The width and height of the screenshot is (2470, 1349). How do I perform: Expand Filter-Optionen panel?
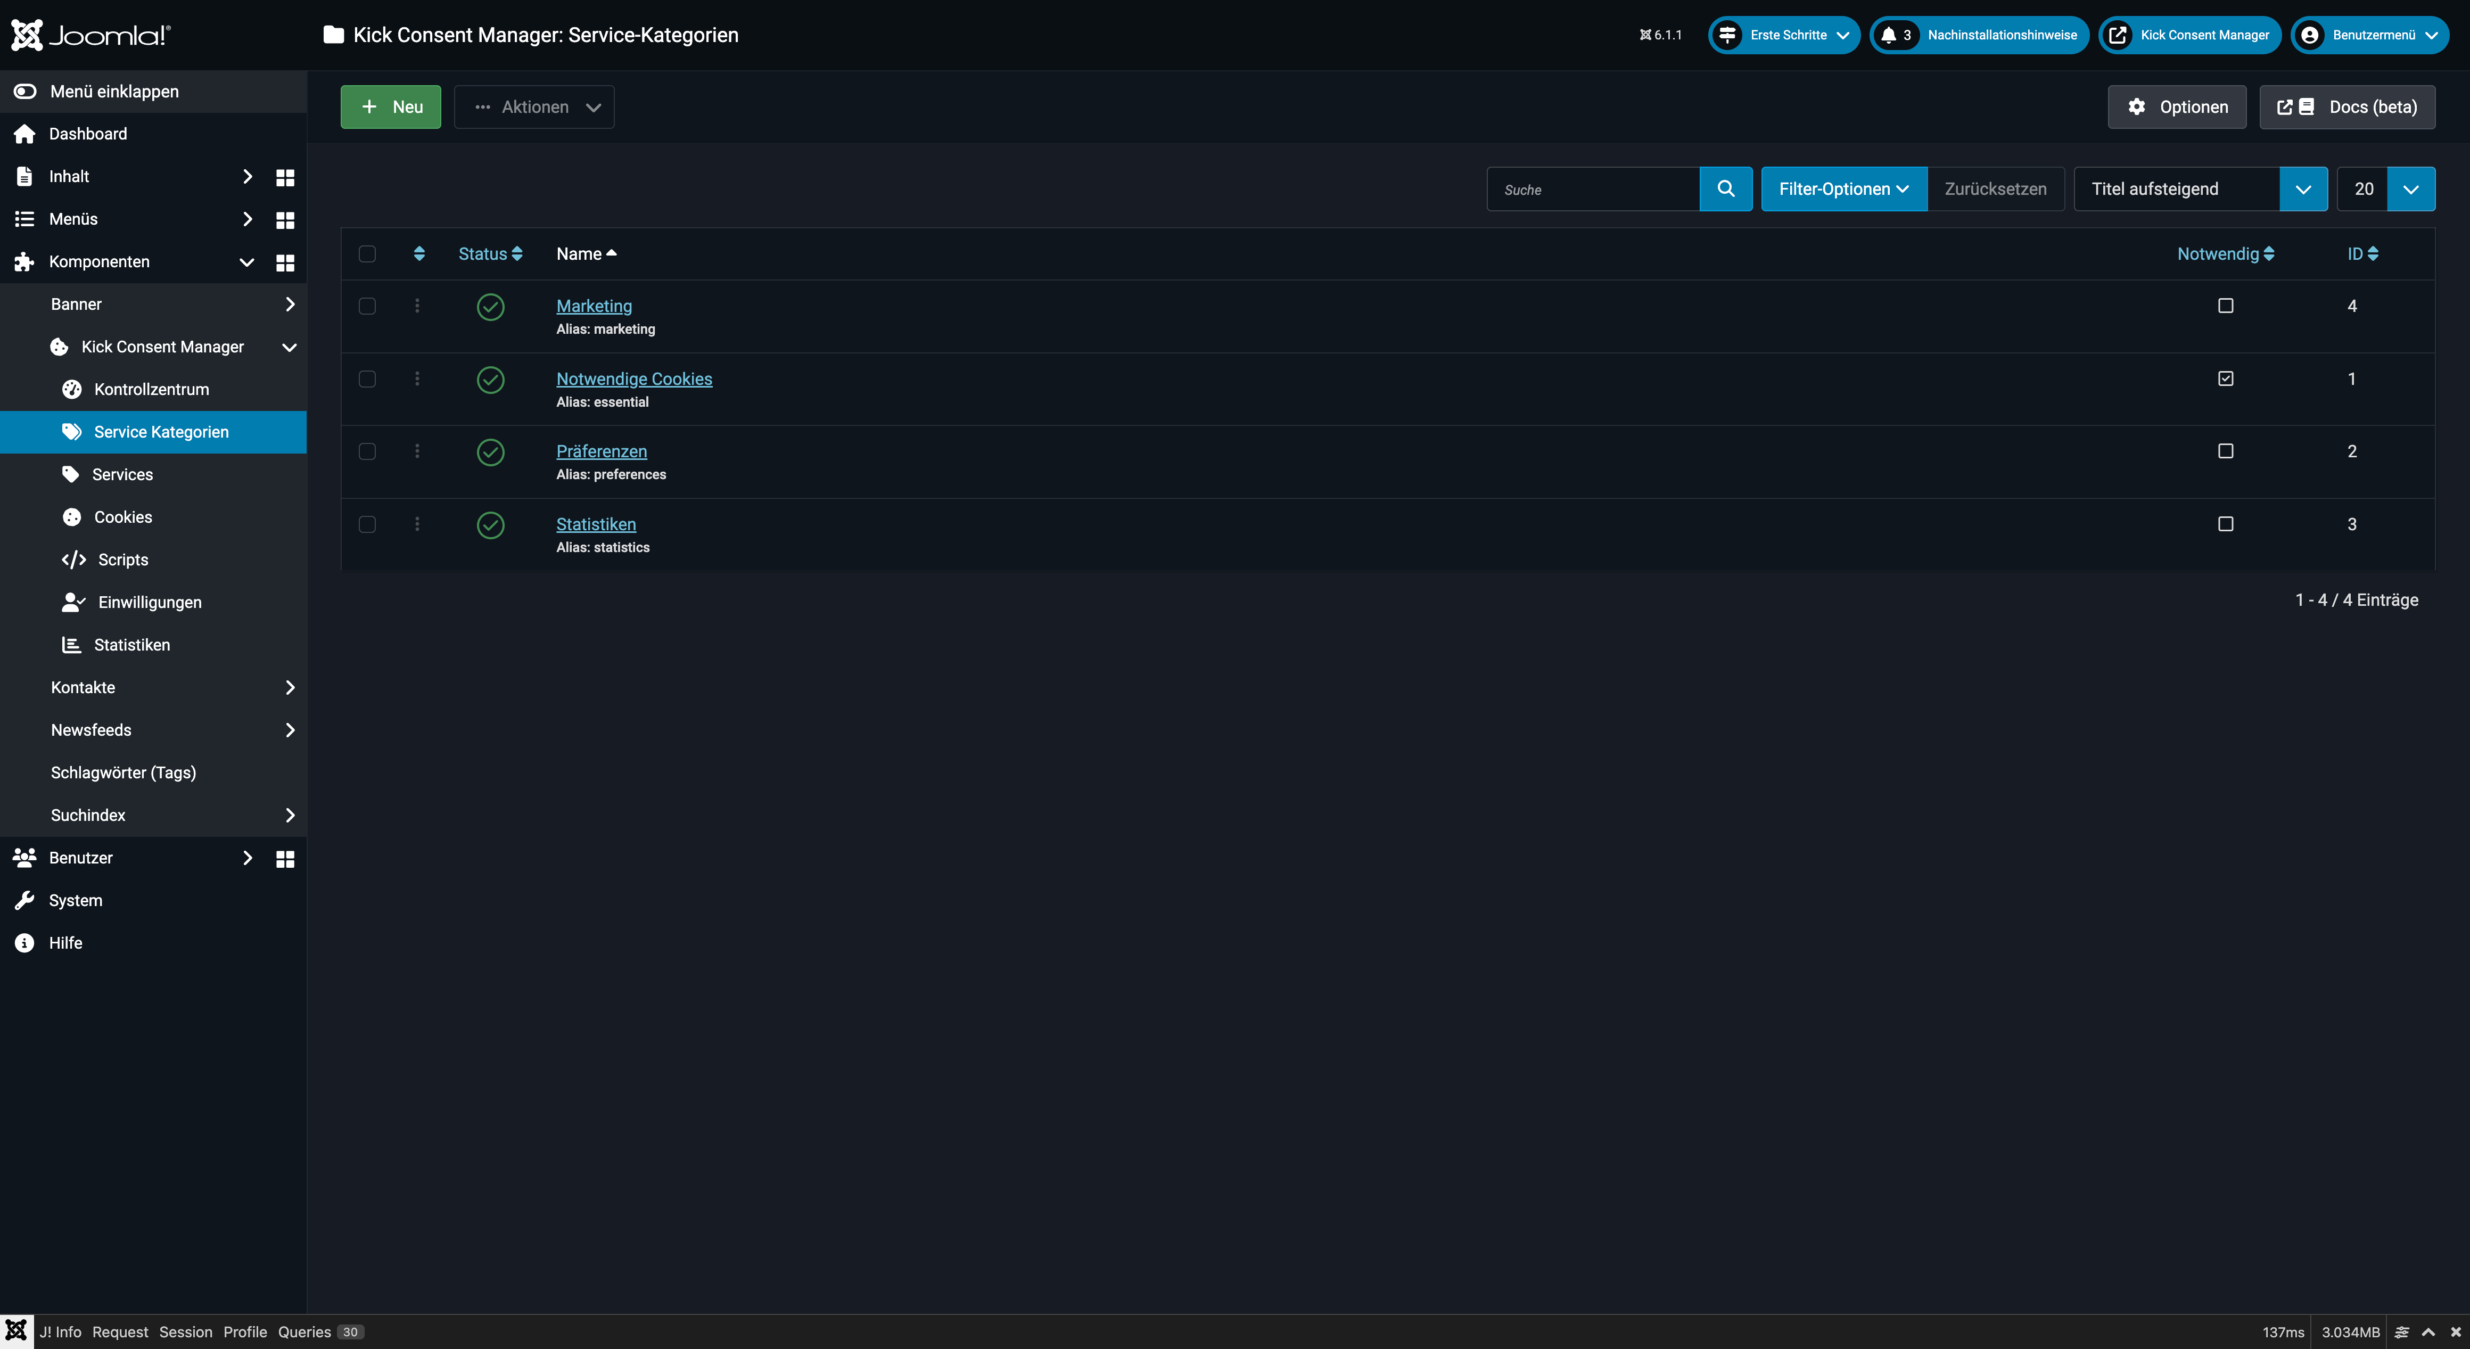[x=1844, y=189]
